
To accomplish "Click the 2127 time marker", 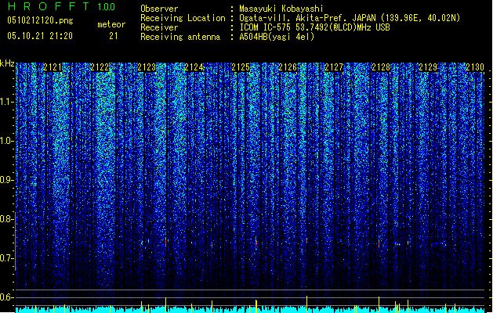I will coord(334,67).
